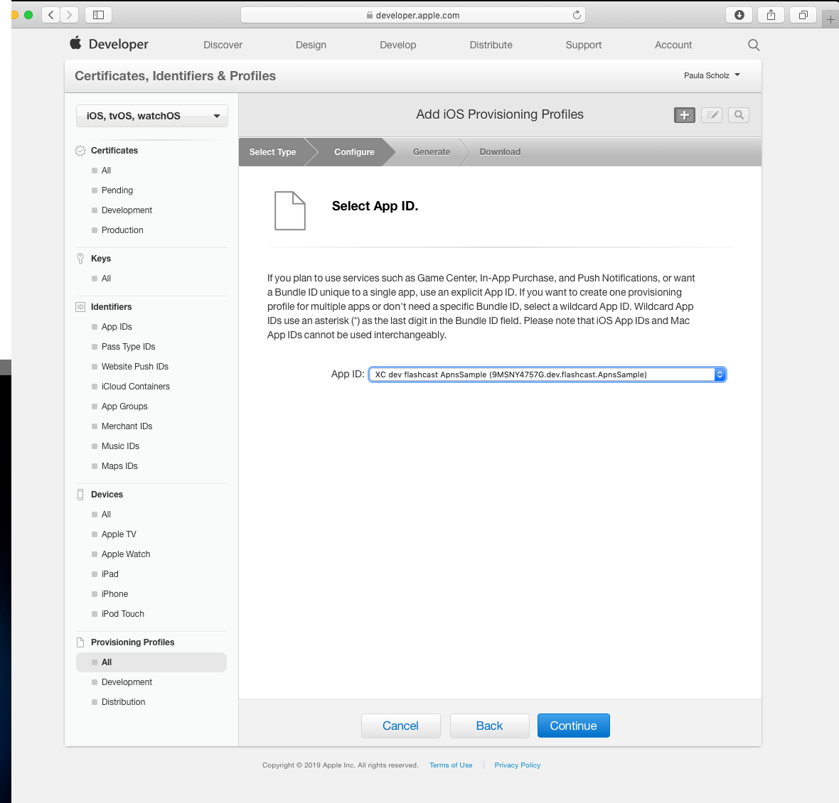The width and height of the screenshot is (839, 803).
Task: Select Development under Certificates
Action: pos(127,210)
